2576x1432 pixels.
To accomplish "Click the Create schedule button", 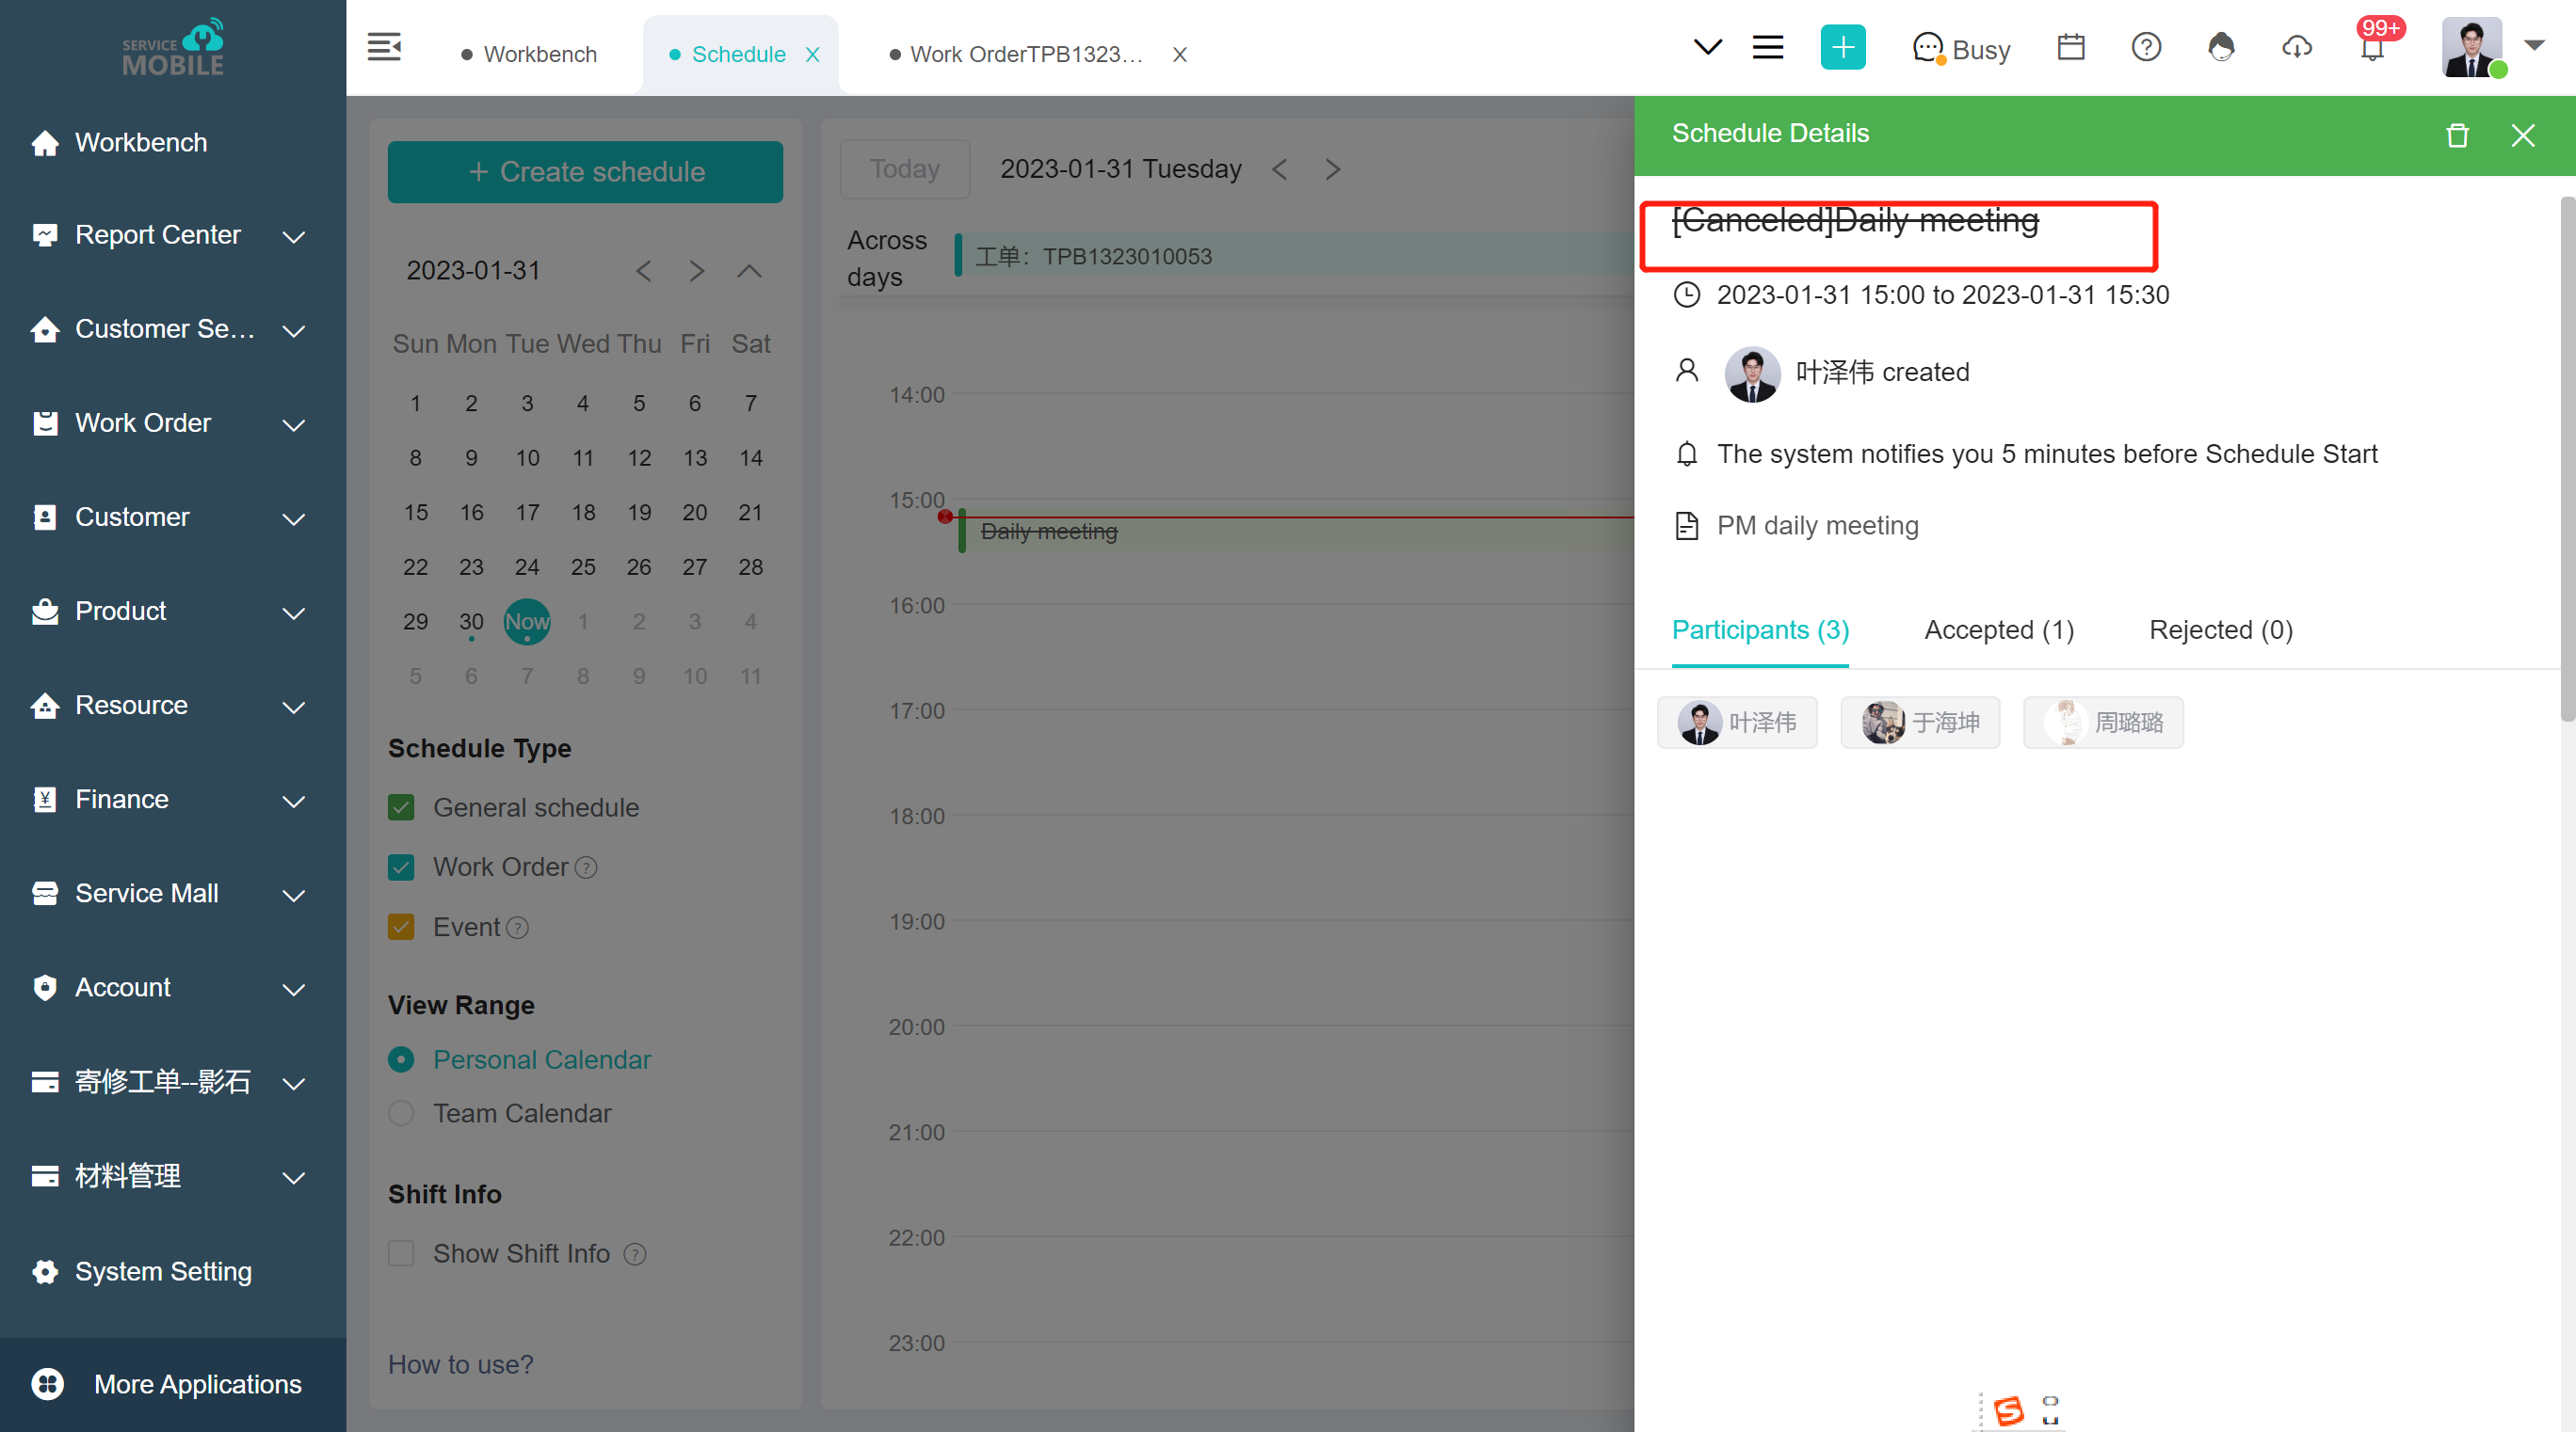I will click(x=585, y=172).
